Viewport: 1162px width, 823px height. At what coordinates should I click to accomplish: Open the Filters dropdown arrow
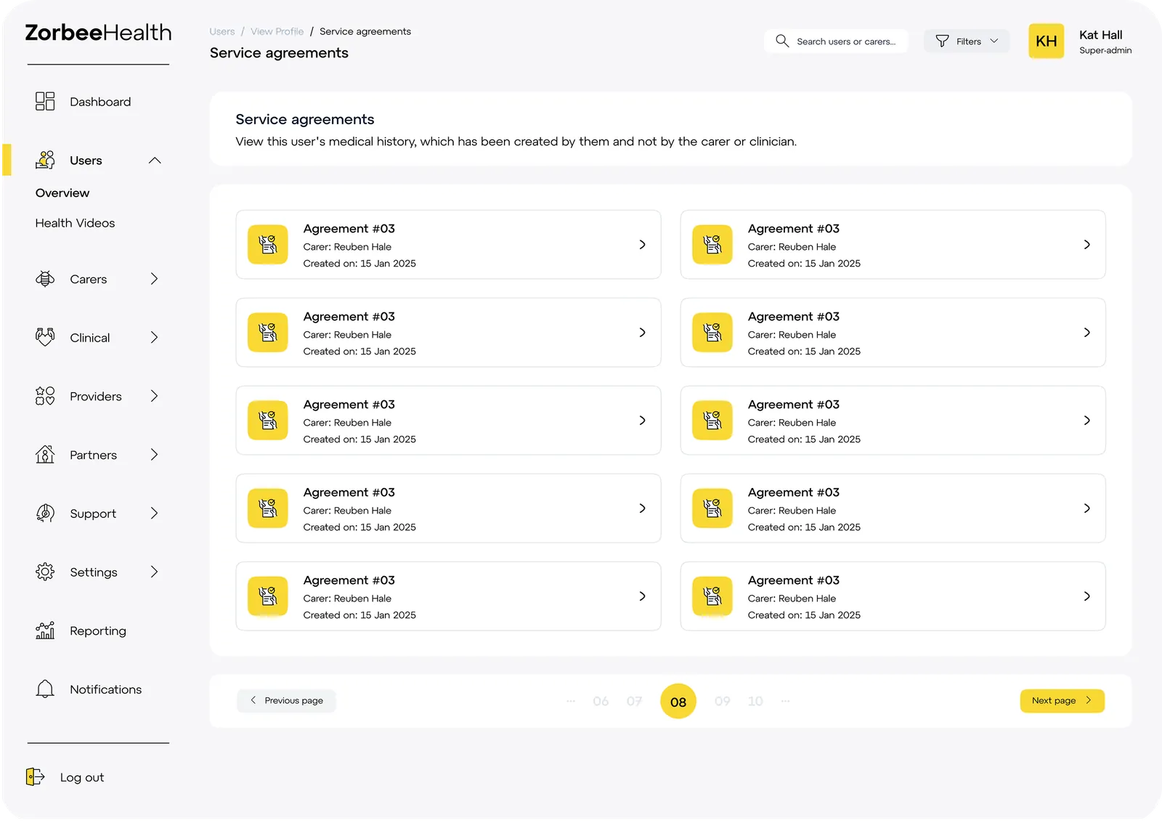coord(994,41)
